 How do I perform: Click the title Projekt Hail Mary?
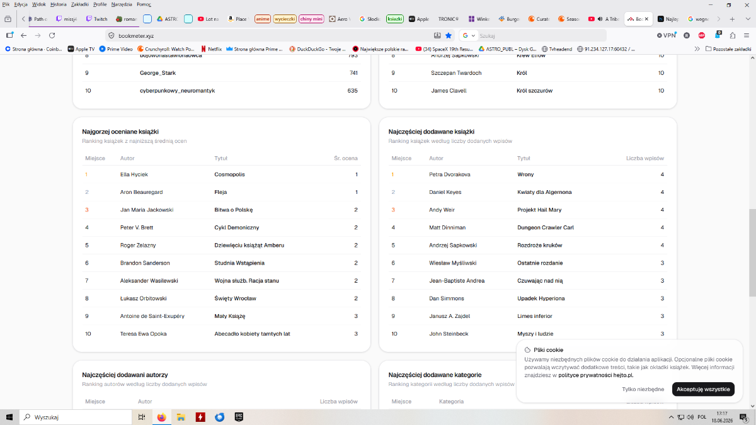pyautogui.click(x=539, y=210)
